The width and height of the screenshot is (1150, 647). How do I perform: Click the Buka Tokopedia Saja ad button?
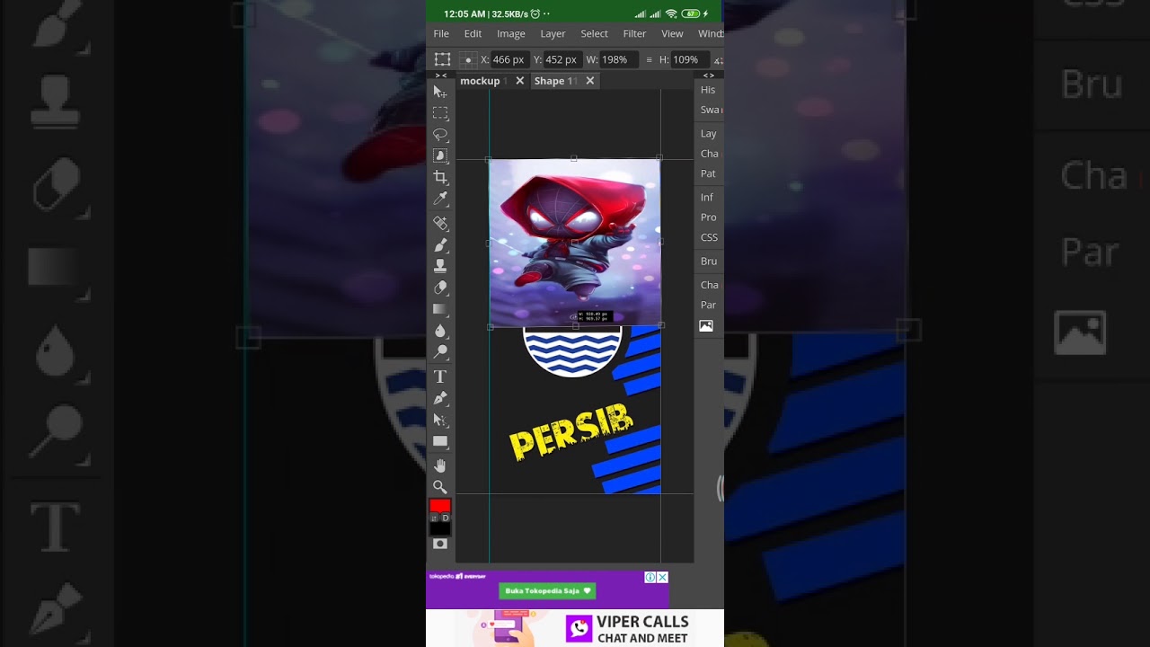[548, 591]
